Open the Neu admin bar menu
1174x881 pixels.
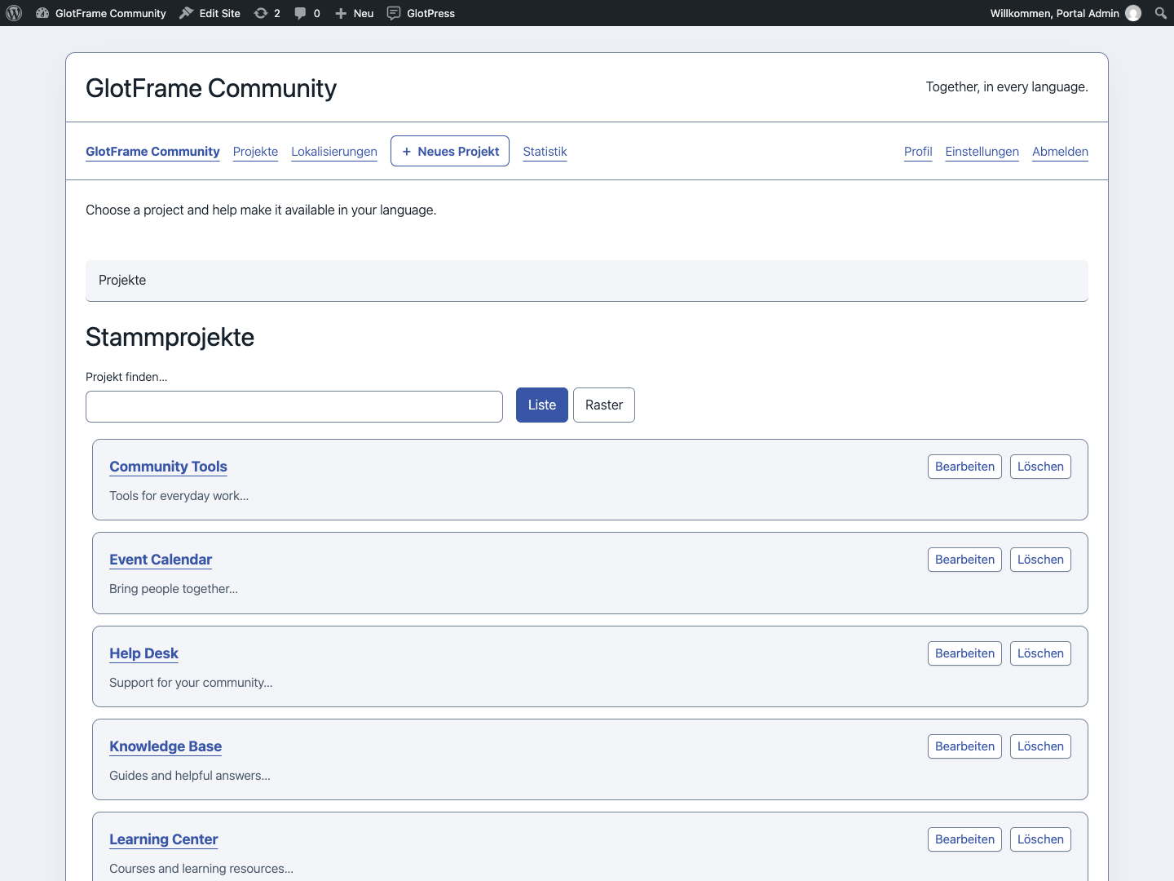355,13
